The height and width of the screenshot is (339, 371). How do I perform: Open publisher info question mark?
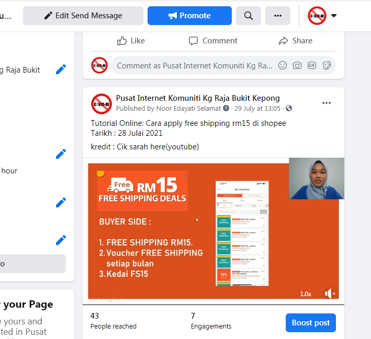coord(226,108)
